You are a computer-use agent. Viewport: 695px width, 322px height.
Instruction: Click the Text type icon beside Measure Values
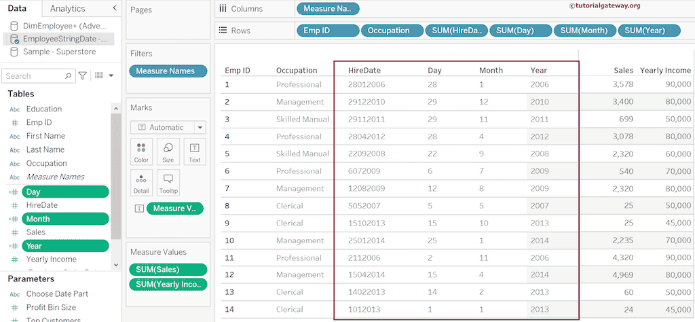[139, 209]
